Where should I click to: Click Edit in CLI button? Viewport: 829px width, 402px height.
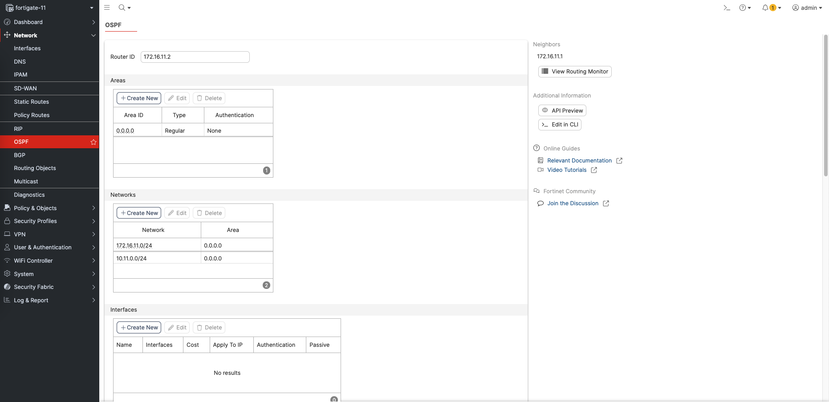560,125
